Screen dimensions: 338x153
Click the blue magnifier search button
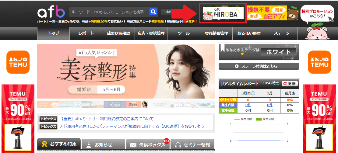[x=153, y=12]
